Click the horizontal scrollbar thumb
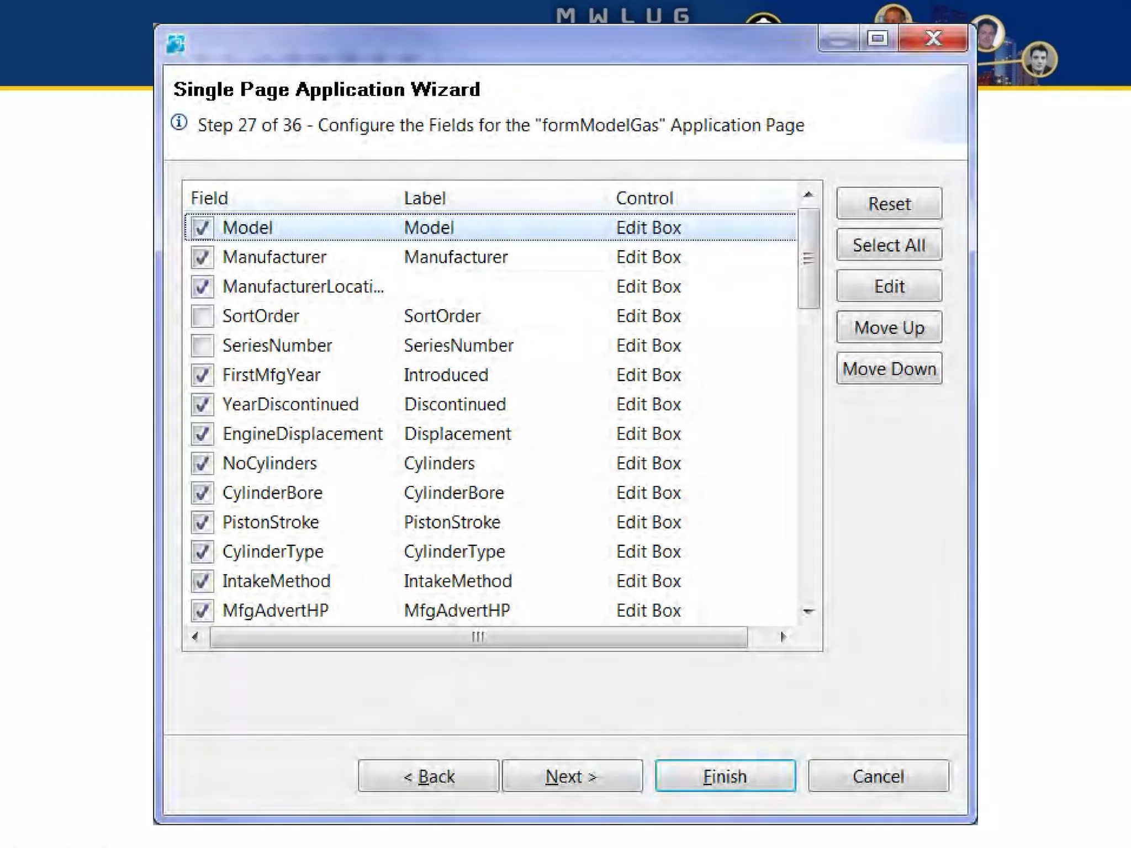 [478, 637]
